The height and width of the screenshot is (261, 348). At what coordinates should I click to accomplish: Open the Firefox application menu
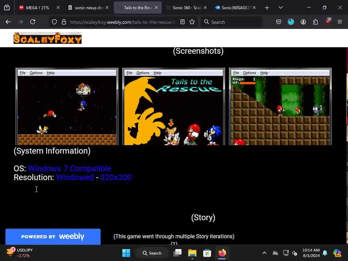click(340, 22)
